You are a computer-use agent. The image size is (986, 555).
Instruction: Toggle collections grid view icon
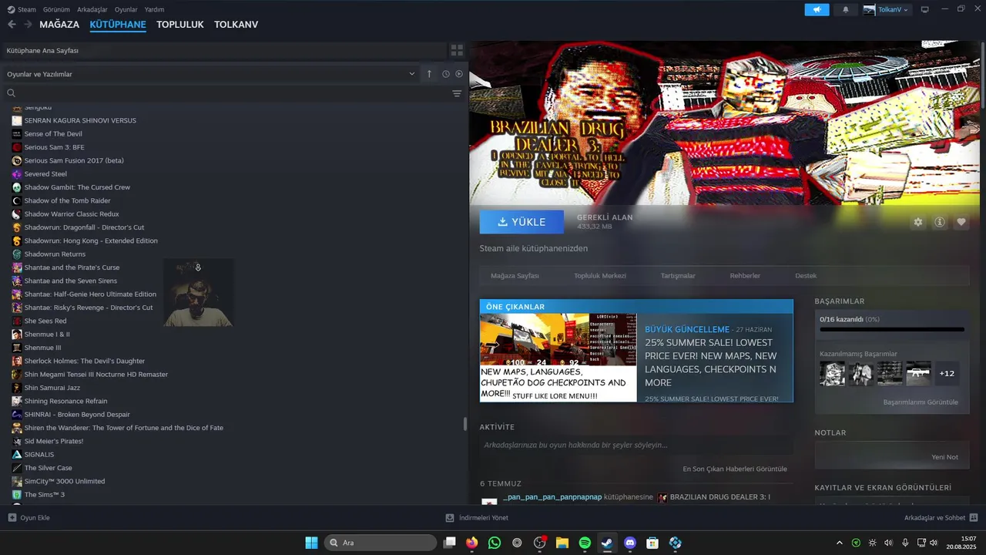pyautogui.click(x=457, y=50)
